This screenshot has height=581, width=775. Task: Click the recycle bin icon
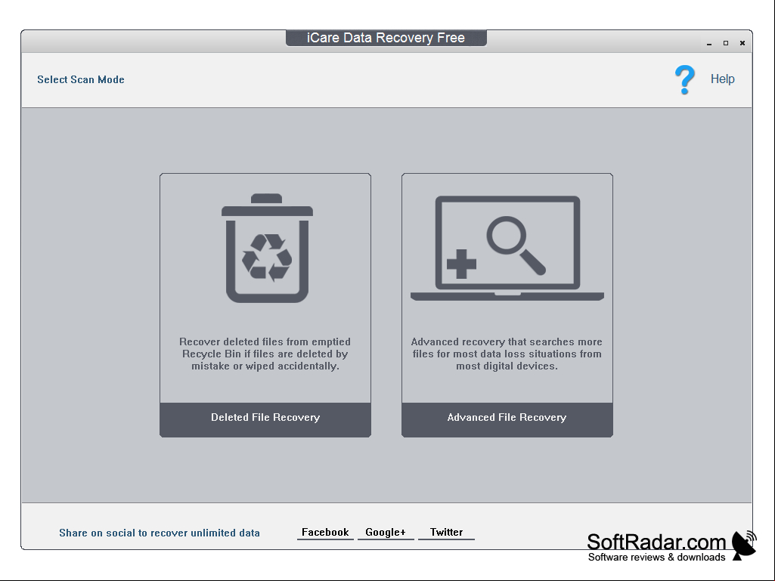pyautogui.click(x=267, y=248)
